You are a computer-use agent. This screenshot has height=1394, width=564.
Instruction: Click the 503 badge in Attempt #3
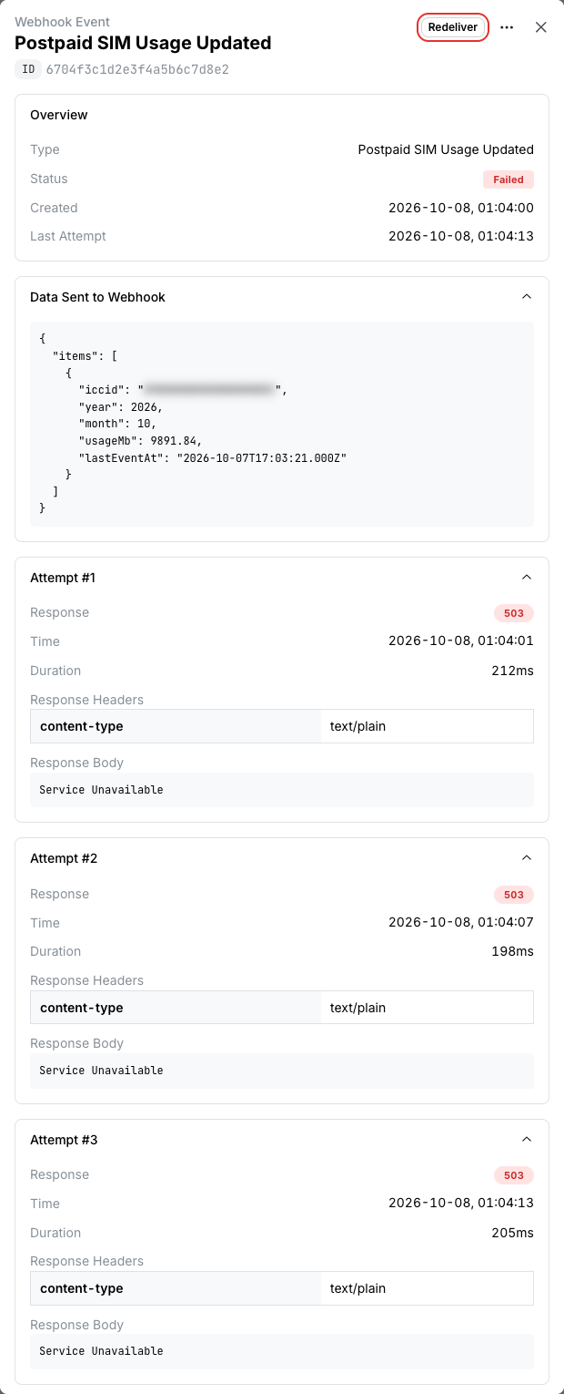514,1175
